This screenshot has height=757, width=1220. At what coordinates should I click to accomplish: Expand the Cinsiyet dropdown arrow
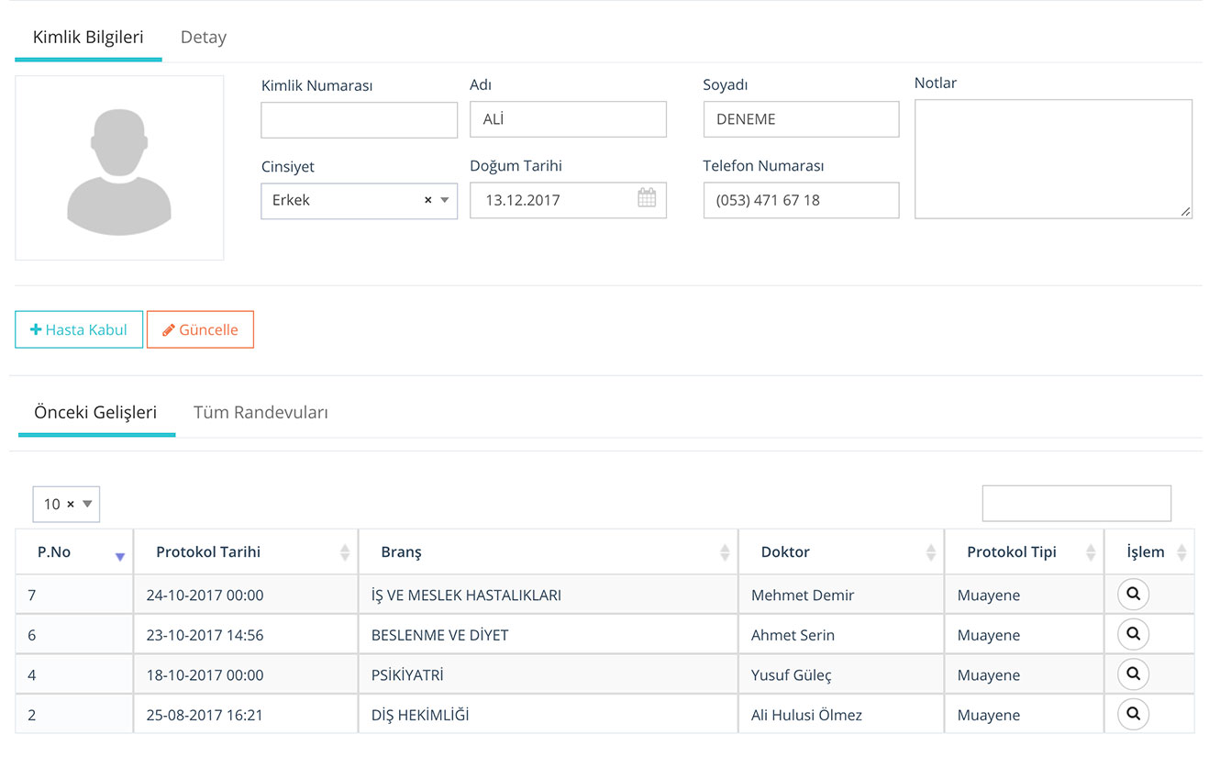pos(445,200)
